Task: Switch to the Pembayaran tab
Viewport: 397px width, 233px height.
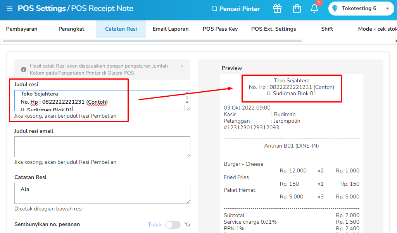Action: point(22,29)
